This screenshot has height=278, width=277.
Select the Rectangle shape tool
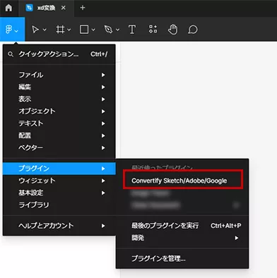pyautogui.click(x=84, y=30)
